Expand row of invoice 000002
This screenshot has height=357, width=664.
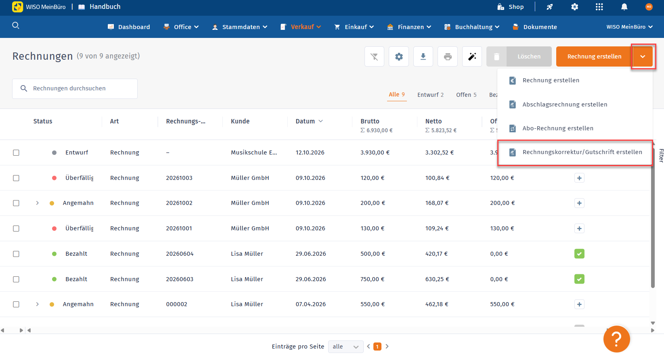pos(38,304)
